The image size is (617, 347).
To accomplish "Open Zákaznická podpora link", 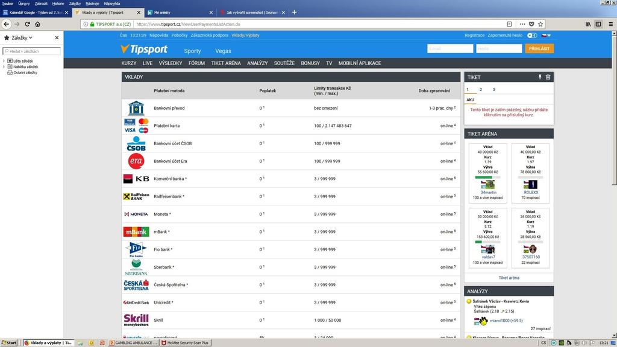I will coord(209,36).
